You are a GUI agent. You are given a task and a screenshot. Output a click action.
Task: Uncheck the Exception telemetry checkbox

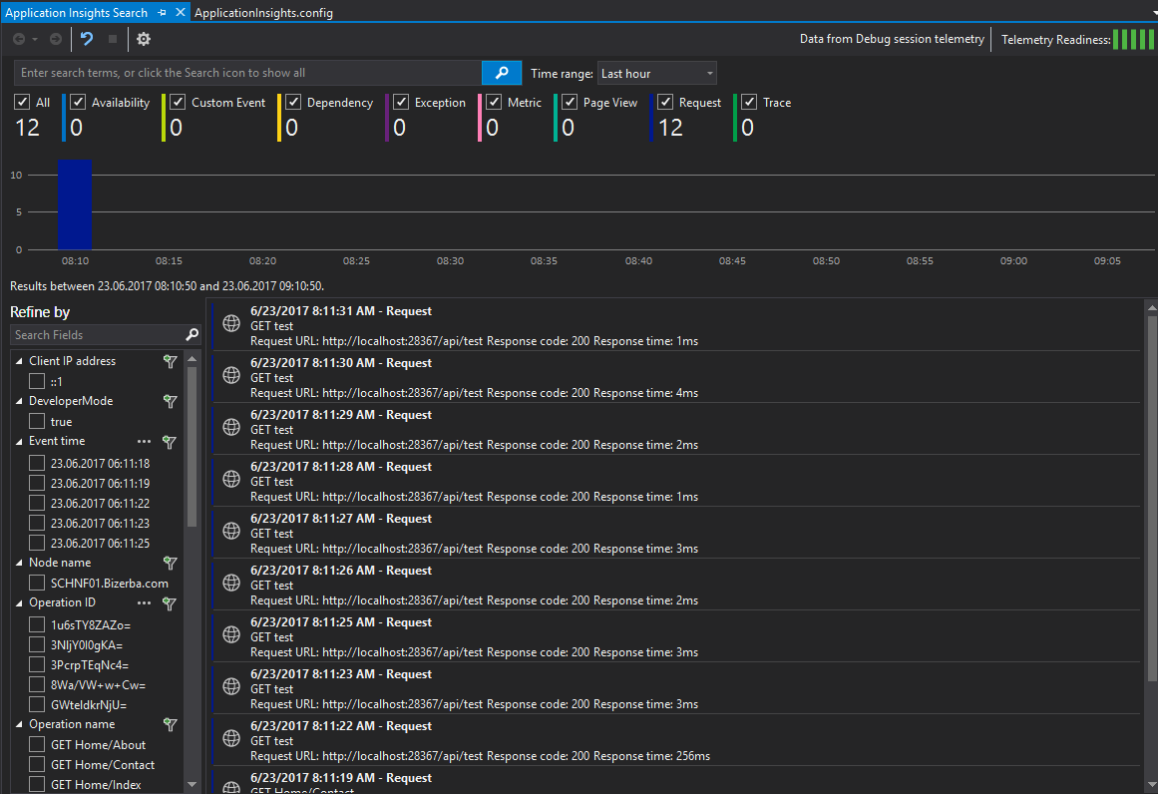401,102
